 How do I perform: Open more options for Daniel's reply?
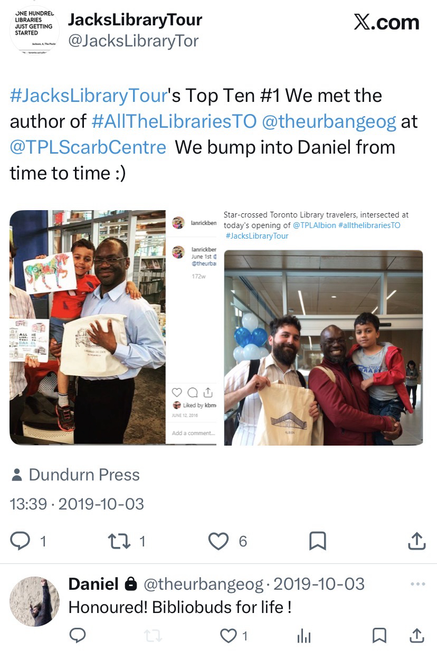417,584
